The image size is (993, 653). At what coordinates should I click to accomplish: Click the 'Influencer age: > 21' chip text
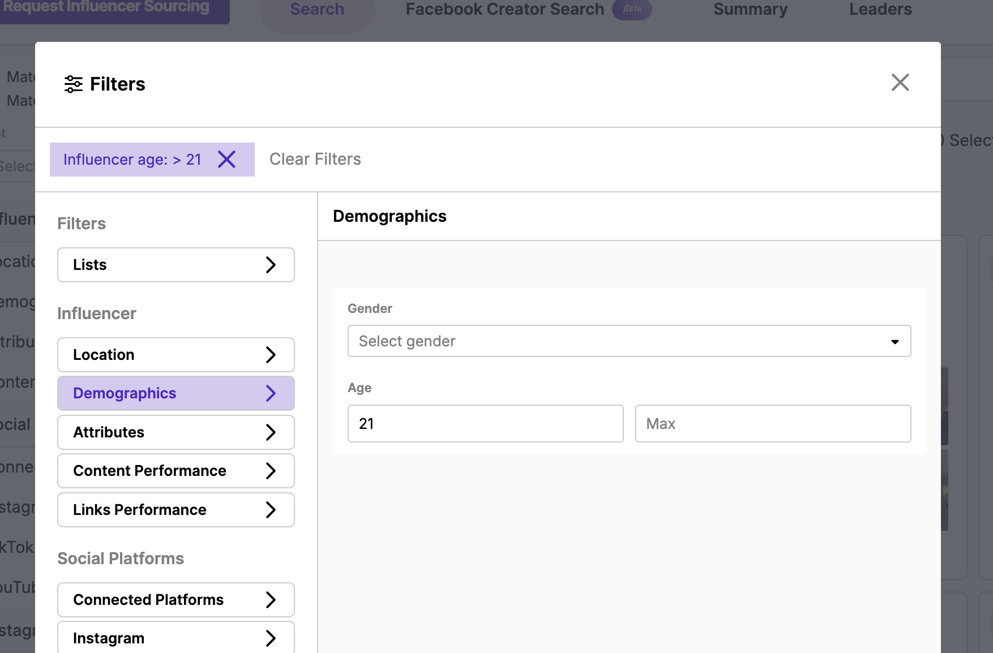[x=132, y=160]
